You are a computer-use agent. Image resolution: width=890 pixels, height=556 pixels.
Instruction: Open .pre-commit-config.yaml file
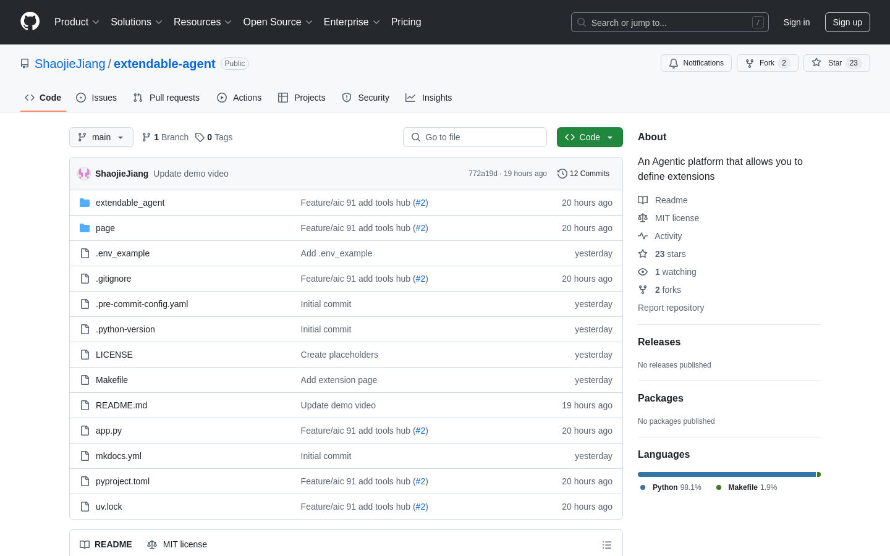click(x=142, y=304)
